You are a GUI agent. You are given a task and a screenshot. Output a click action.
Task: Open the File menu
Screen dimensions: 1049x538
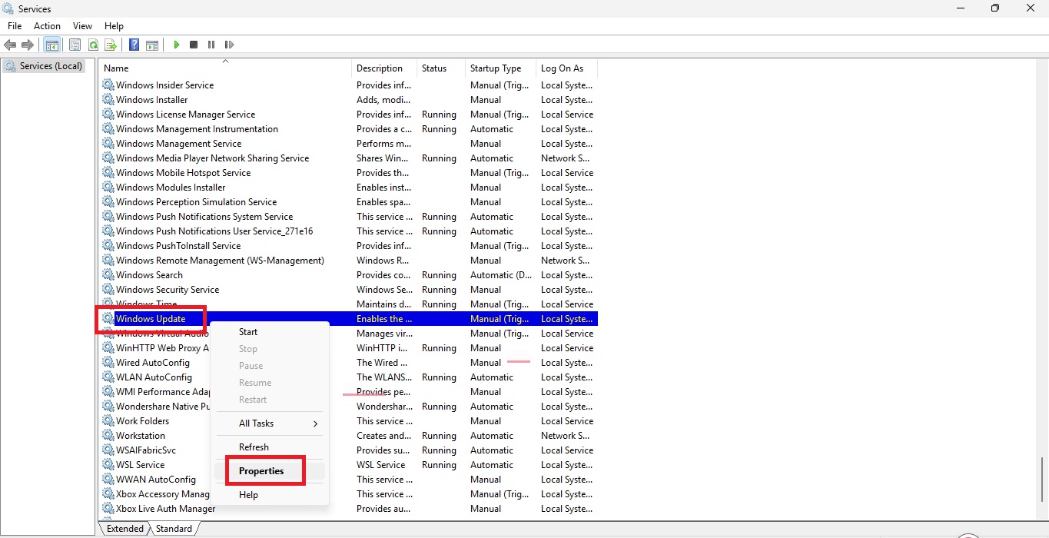(15, 26)
